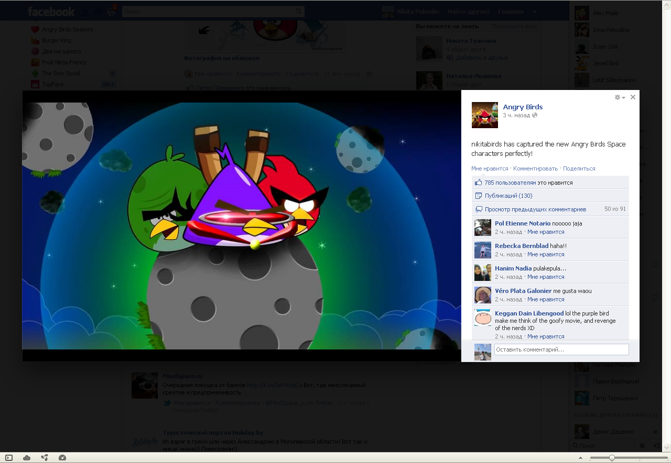Click the Поиск search box in header
Image resolution: width=671 pixels, height=463 pixels.
point(208,11)
